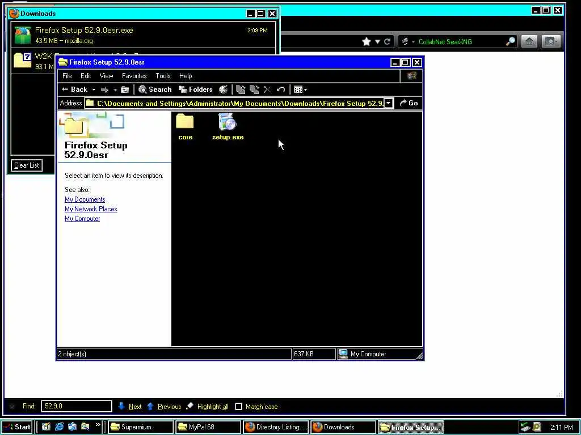Click the W2K download entry 7z icon
The image size is (581, 435).
[x=22, y=60]
